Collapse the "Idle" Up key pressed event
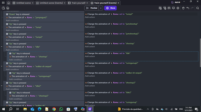 point(2,47)
